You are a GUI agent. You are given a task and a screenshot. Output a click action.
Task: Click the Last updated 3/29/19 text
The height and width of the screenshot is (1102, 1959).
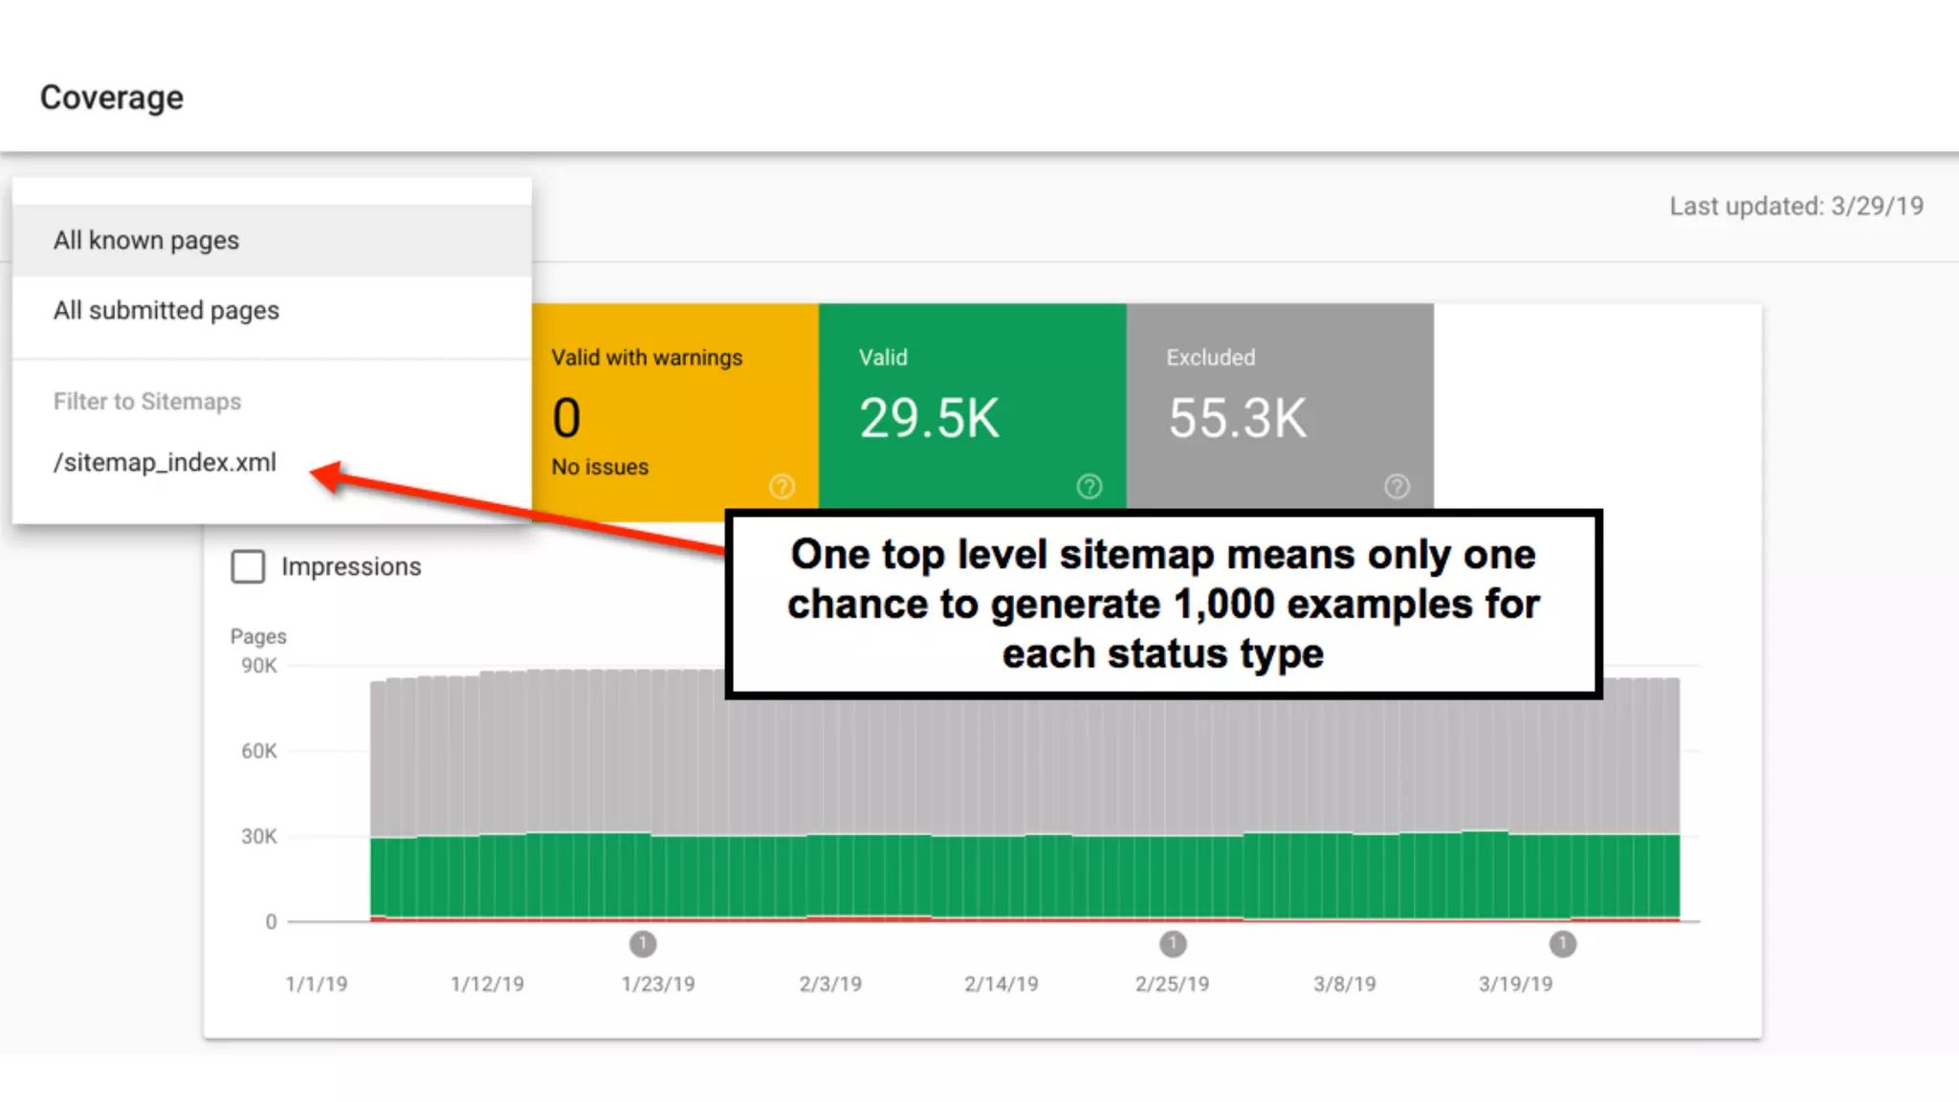pyautogui.click(x=1795, y=206)
